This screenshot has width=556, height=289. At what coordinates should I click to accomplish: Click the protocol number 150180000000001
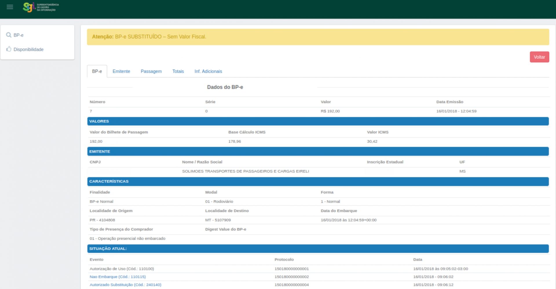[x=291, y=269]
